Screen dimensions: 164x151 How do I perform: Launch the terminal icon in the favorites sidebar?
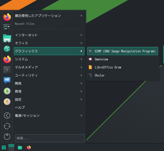pyautogui.click(x=7, y=70)
